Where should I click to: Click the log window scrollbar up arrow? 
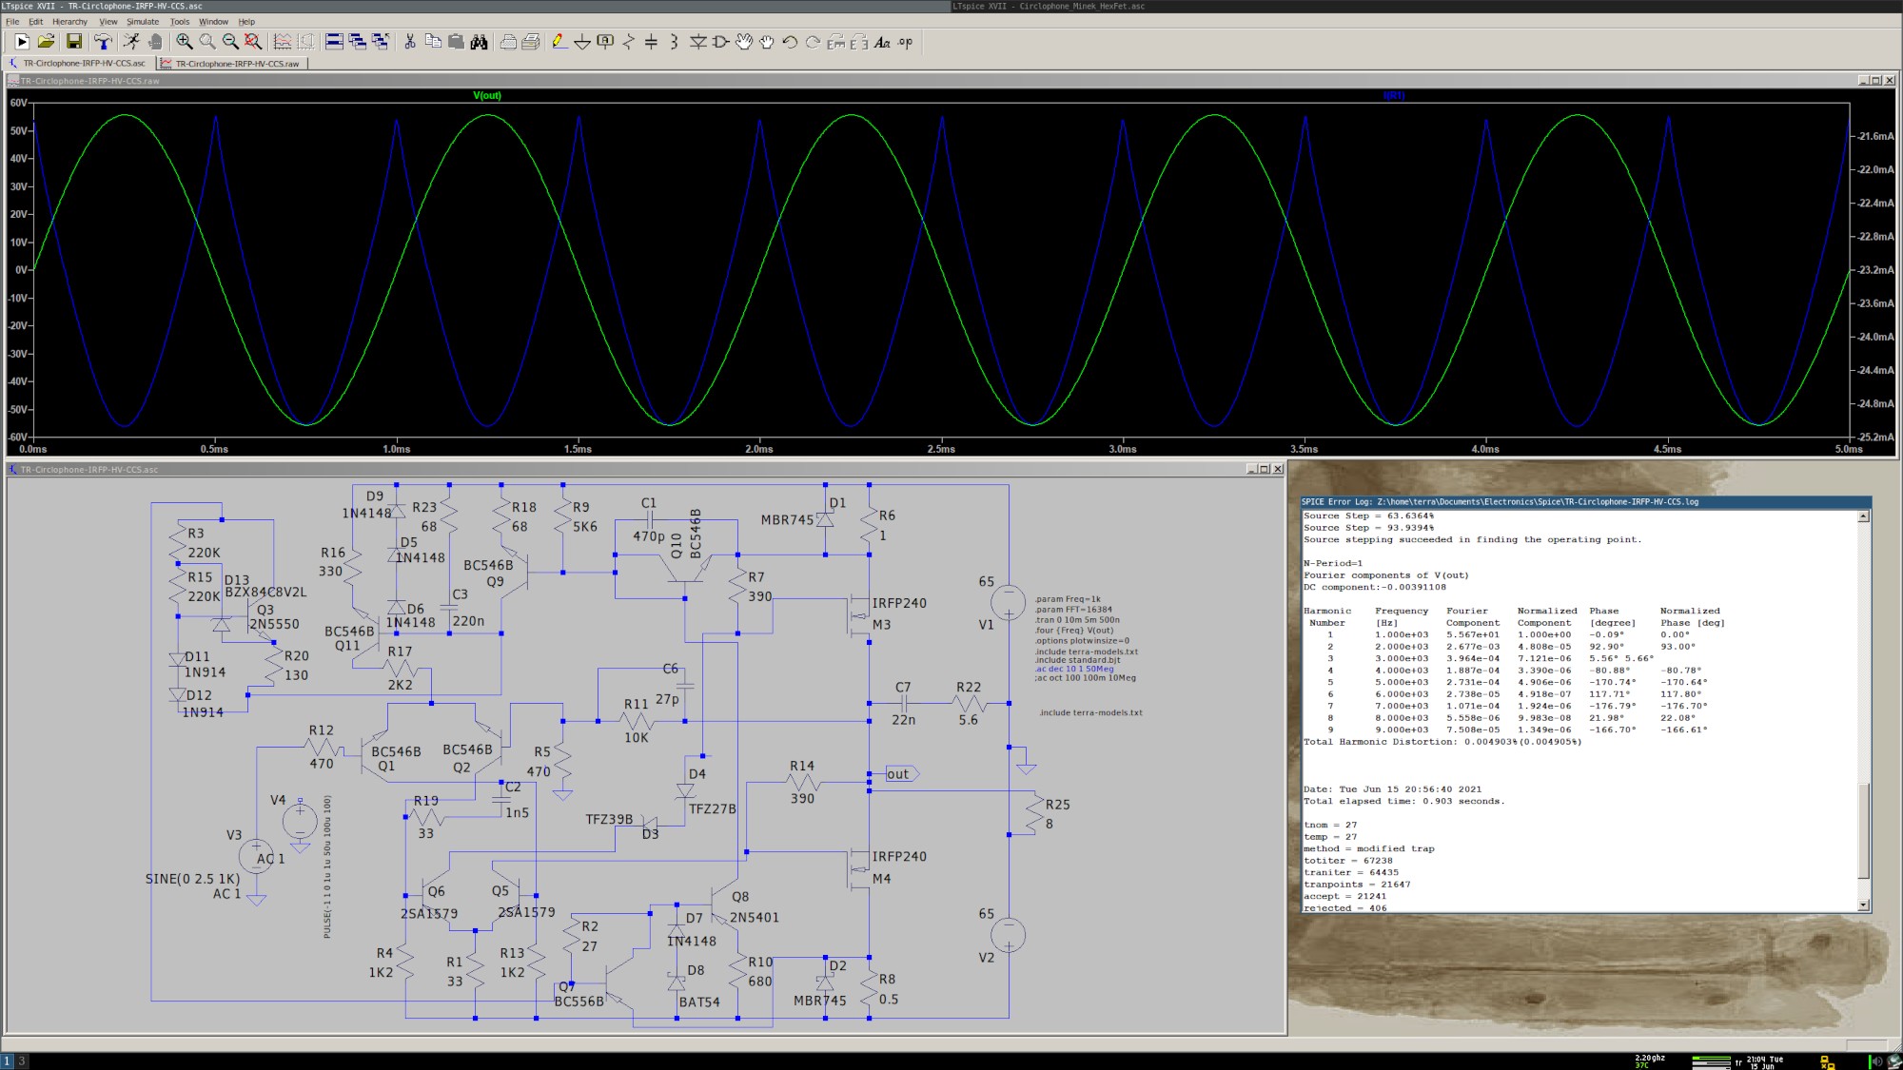[1863, 516]
